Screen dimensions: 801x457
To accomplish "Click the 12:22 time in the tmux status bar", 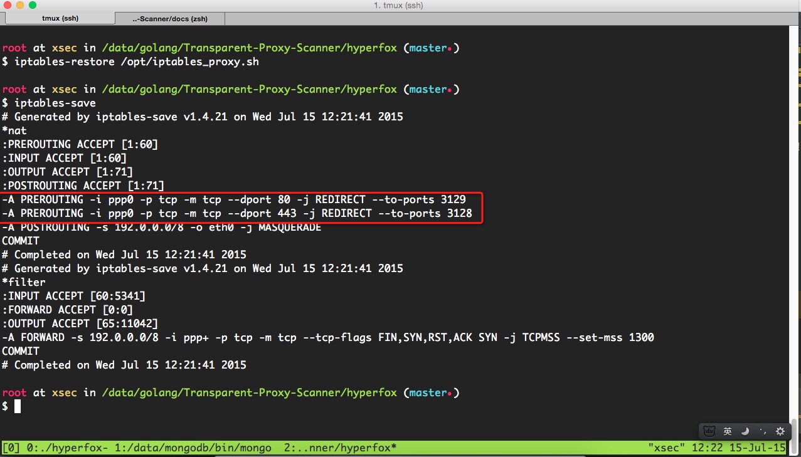I will pos(708,448).
